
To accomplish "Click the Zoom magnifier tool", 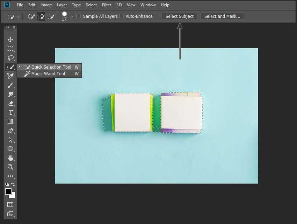I will pyautogui.click(x=10, y=167).
